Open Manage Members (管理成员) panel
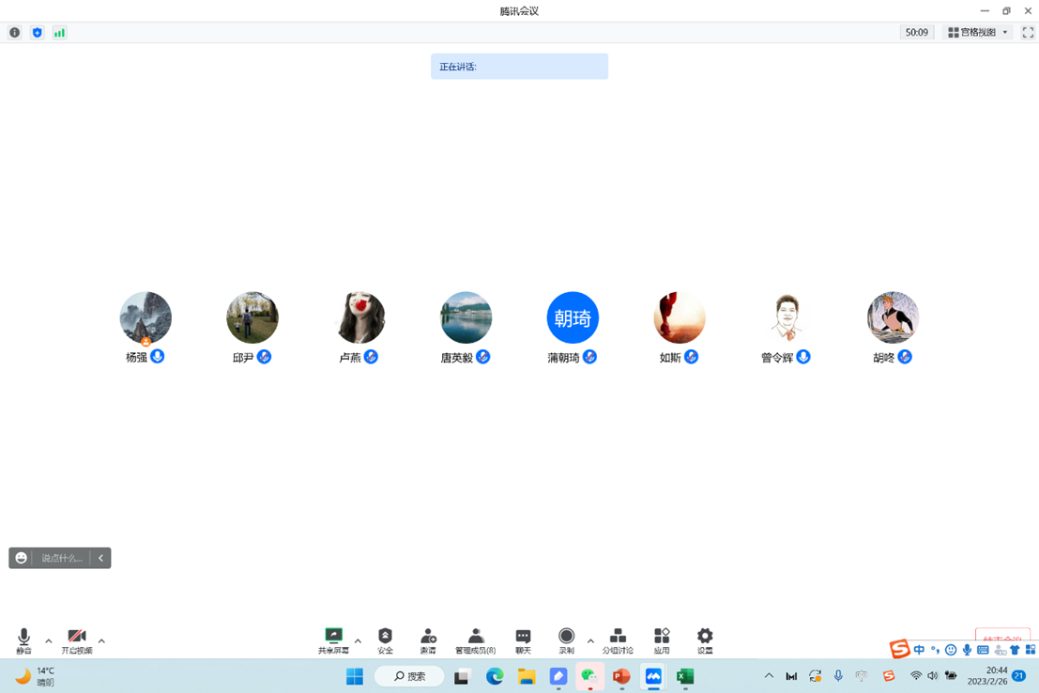Image resolution: width=1039 pixels, height=693 pixels. click(x=475, y=639)
